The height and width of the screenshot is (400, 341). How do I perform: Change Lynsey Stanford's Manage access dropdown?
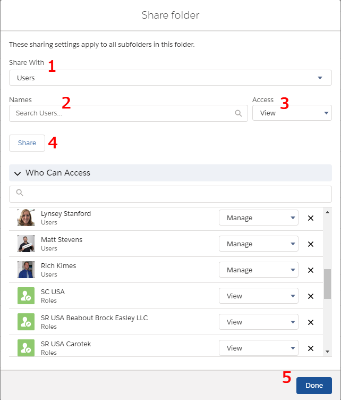coord(259,218)
